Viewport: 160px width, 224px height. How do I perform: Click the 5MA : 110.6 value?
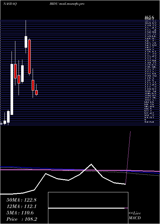pos(20,213)
